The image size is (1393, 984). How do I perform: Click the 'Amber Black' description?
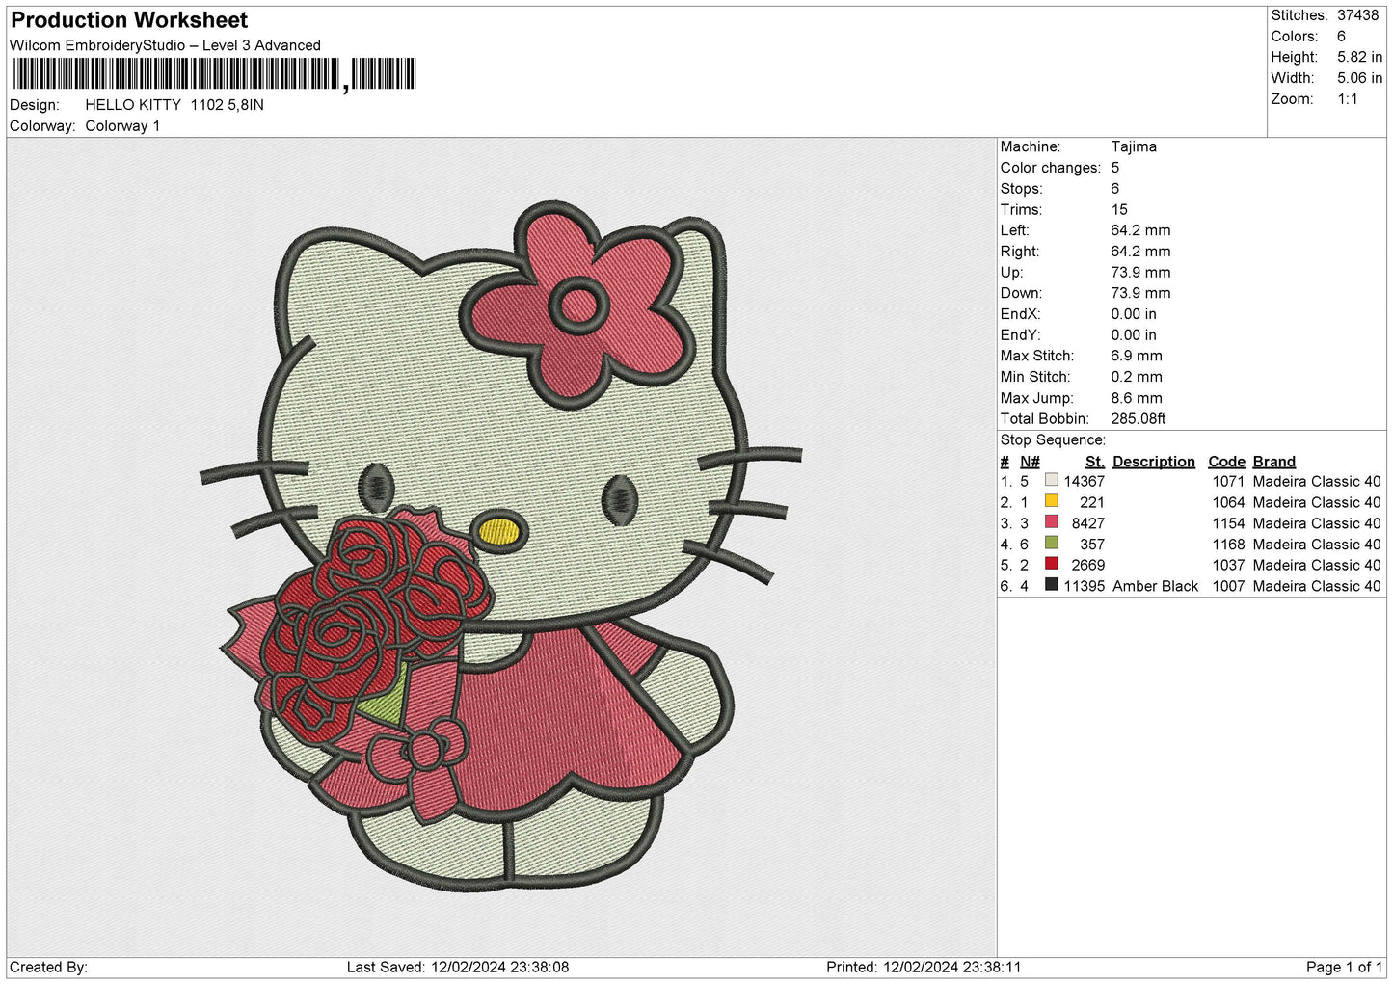pyautogui.click(x=1155, y=586)
